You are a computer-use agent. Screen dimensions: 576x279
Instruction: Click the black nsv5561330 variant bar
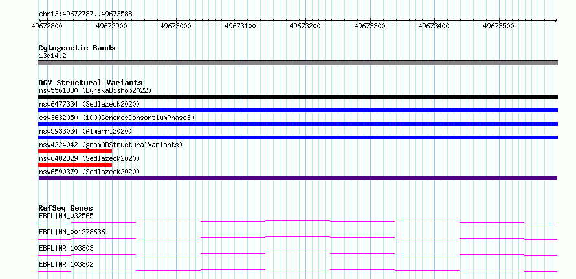click(x=298, y=97)
